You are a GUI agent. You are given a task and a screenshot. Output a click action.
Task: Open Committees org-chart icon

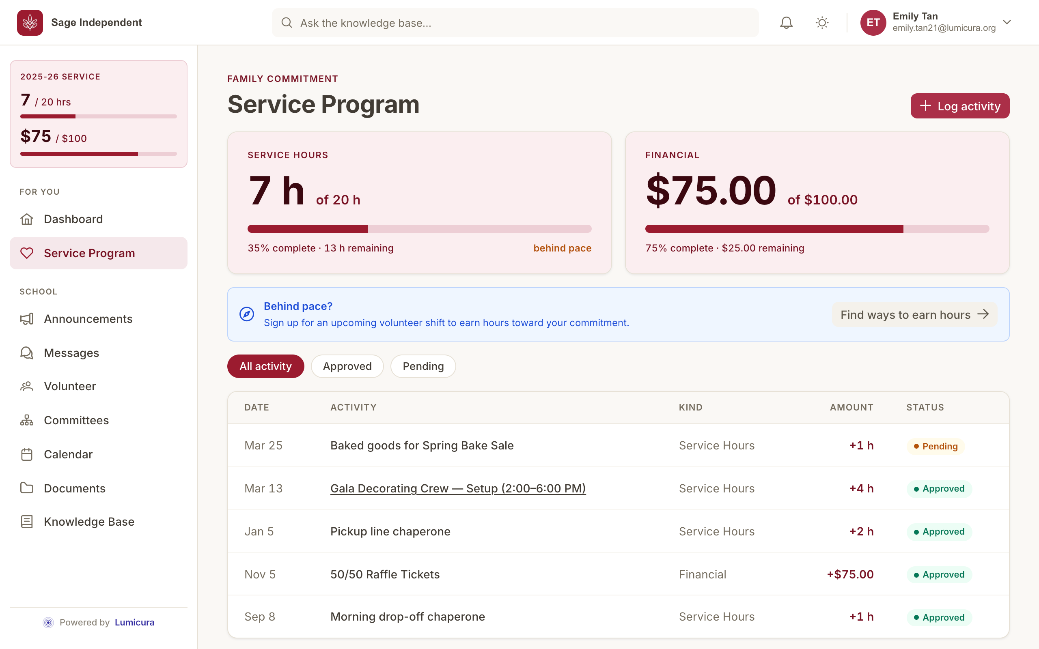[27, 420]
